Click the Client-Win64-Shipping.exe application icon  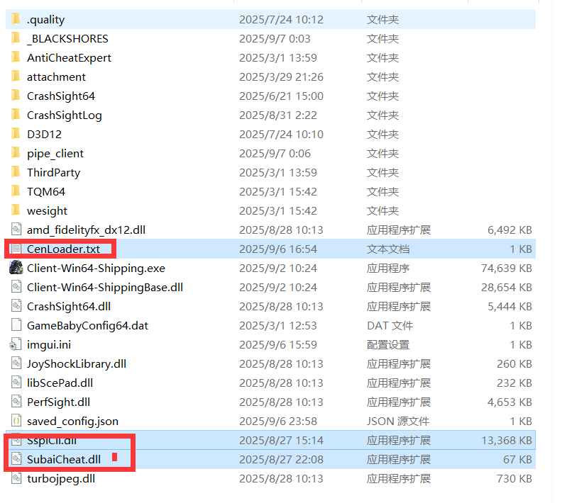pyautogui.click(x=16, y=268)
